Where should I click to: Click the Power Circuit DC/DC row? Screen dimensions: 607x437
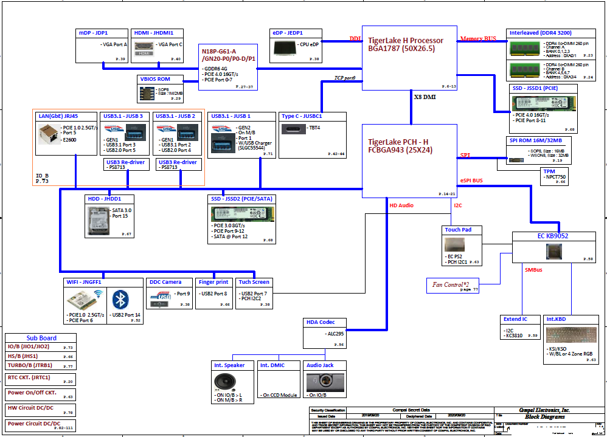click(41, 425)
